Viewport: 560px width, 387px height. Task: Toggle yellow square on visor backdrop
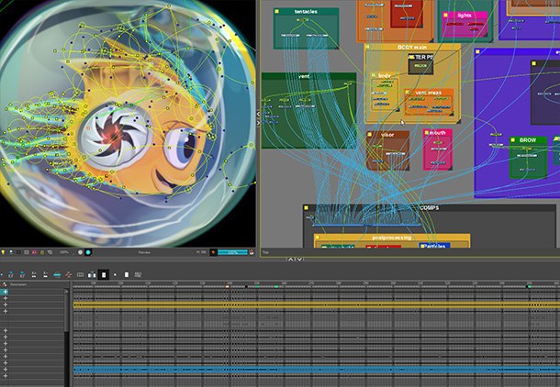coord(370,135)
